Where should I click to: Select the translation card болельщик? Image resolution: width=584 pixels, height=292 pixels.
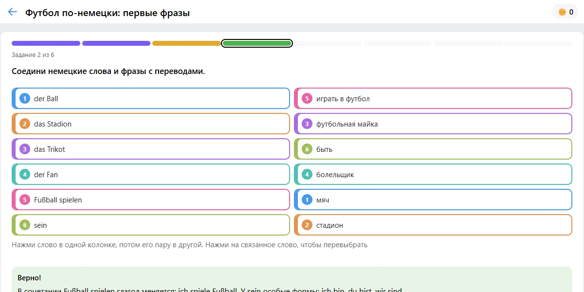point(433,175)
